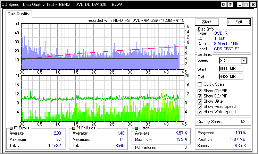258x154 pixels.
Task: Disable the Show Write Speed checkbox
Action: (200, 112)
